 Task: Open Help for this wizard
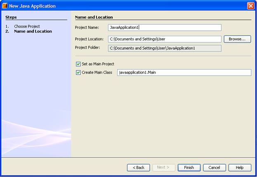(x=239, y=168)
